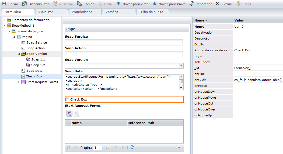
Task: Click the Rótulo value Check Box
Action: tap(243, 50)
